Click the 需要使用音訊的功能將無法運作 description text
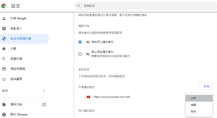The width and height of the screenshot is (217, 118). (x=110, y=56)
